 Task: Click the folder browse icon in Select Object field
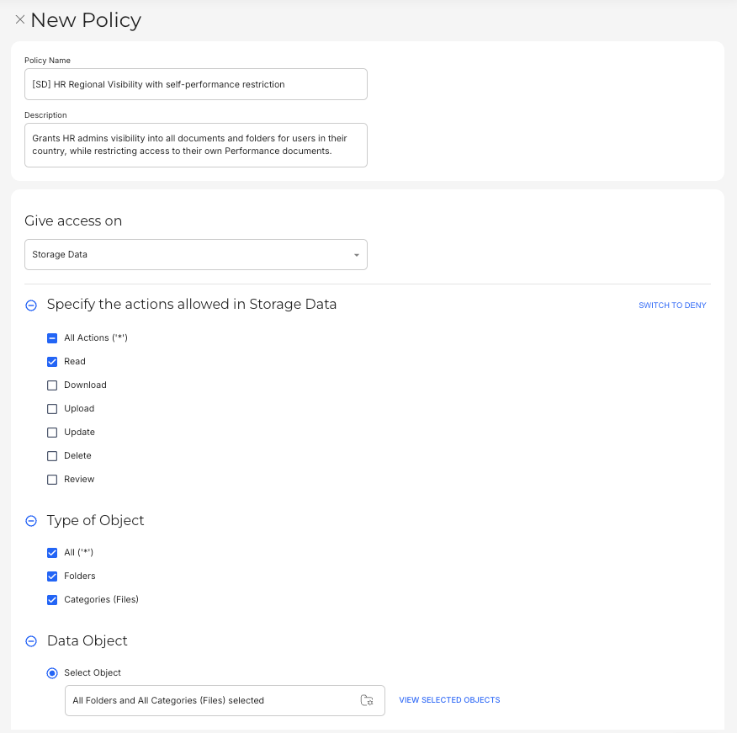pyautogui.click(x=366, y=700)
